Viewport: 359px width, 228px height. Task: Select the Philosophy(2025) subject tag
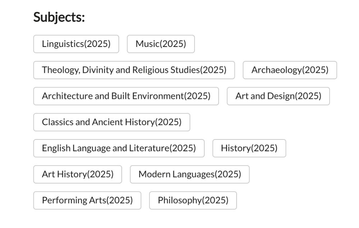pos(193,200)
